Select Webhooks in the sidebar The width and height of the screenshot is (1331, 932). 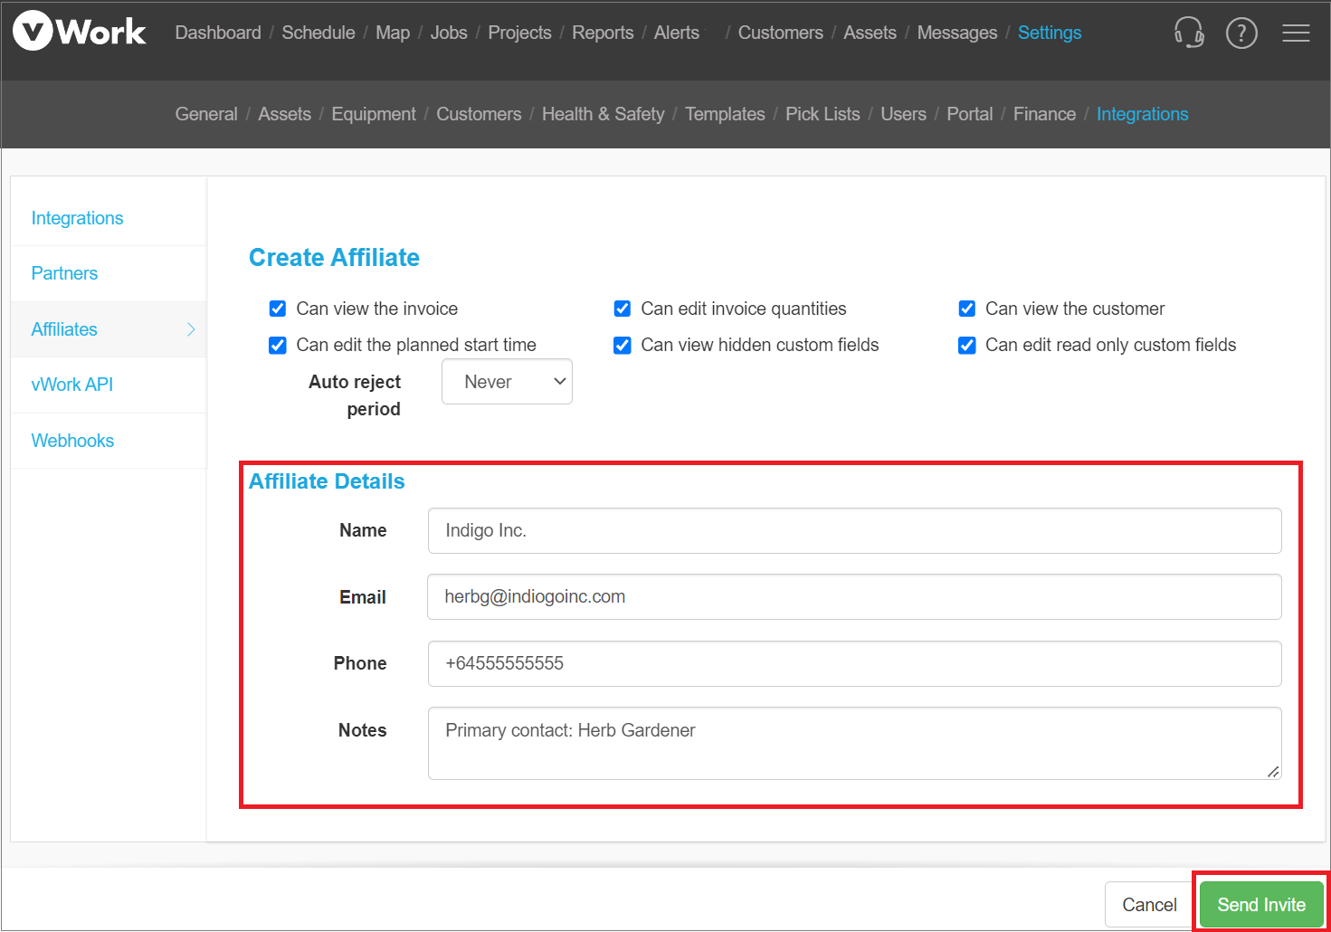point(109,441)
